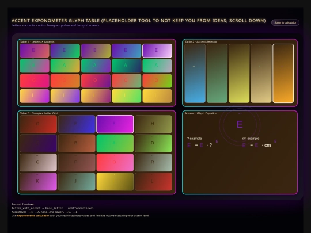The height and width of the screenshot is (233, 311).
Task: Open the Jump to calculator button
Action: 285,22
